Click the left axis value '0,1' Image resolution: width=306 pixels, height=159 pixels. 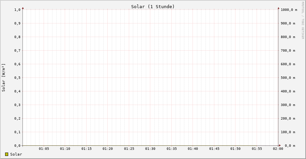click(x=17, y=132)
